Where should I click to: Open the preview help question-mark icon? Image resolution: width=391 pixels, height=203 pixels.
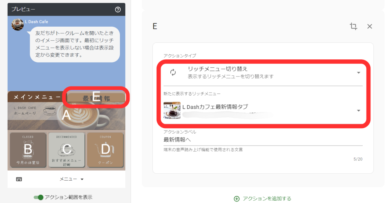coord(118,10)
